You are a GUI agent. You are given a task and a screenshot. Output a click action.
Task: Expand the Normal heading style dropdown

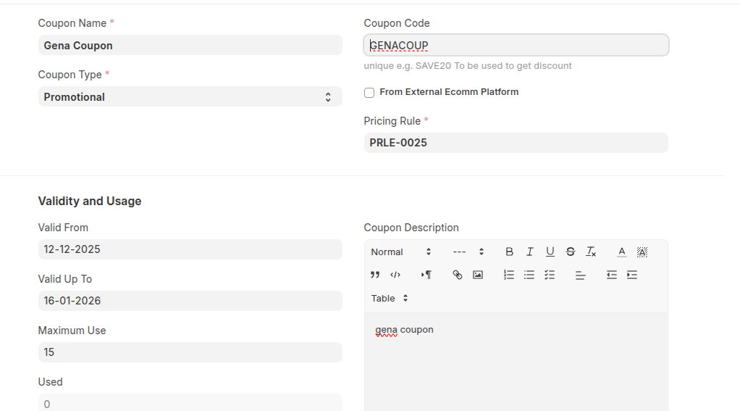click(x=400, y=252)
